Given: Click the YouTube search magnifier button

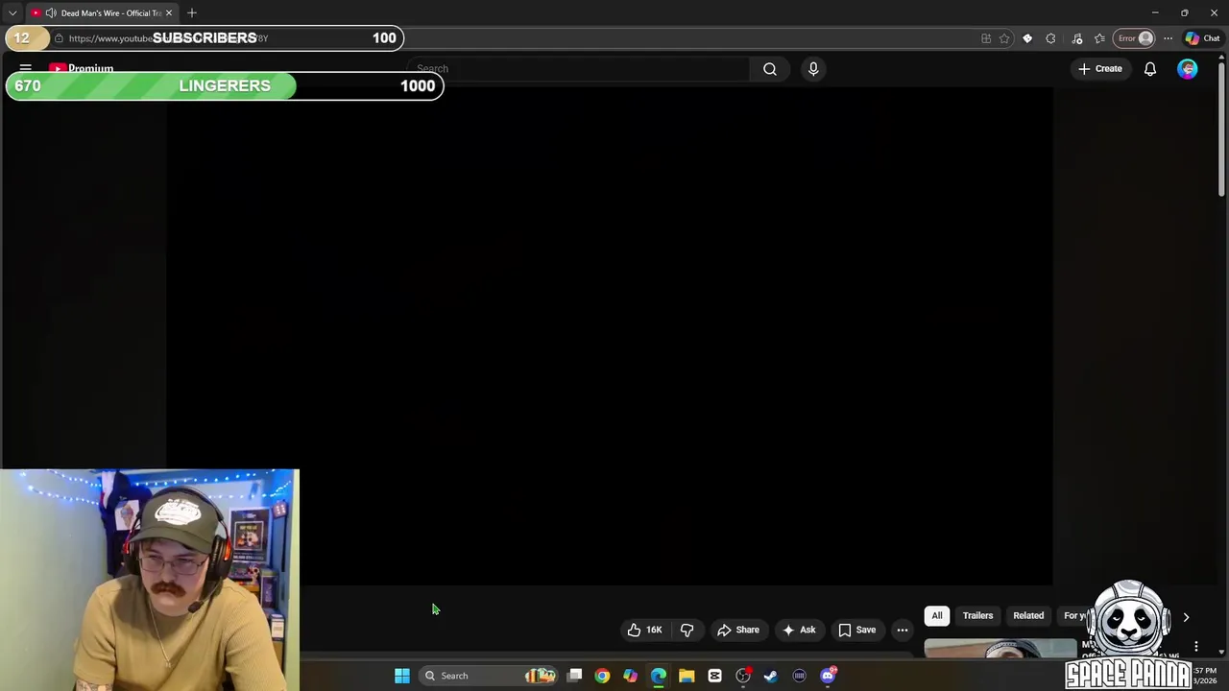Looking at the screenshot, I should pos(770,69).
